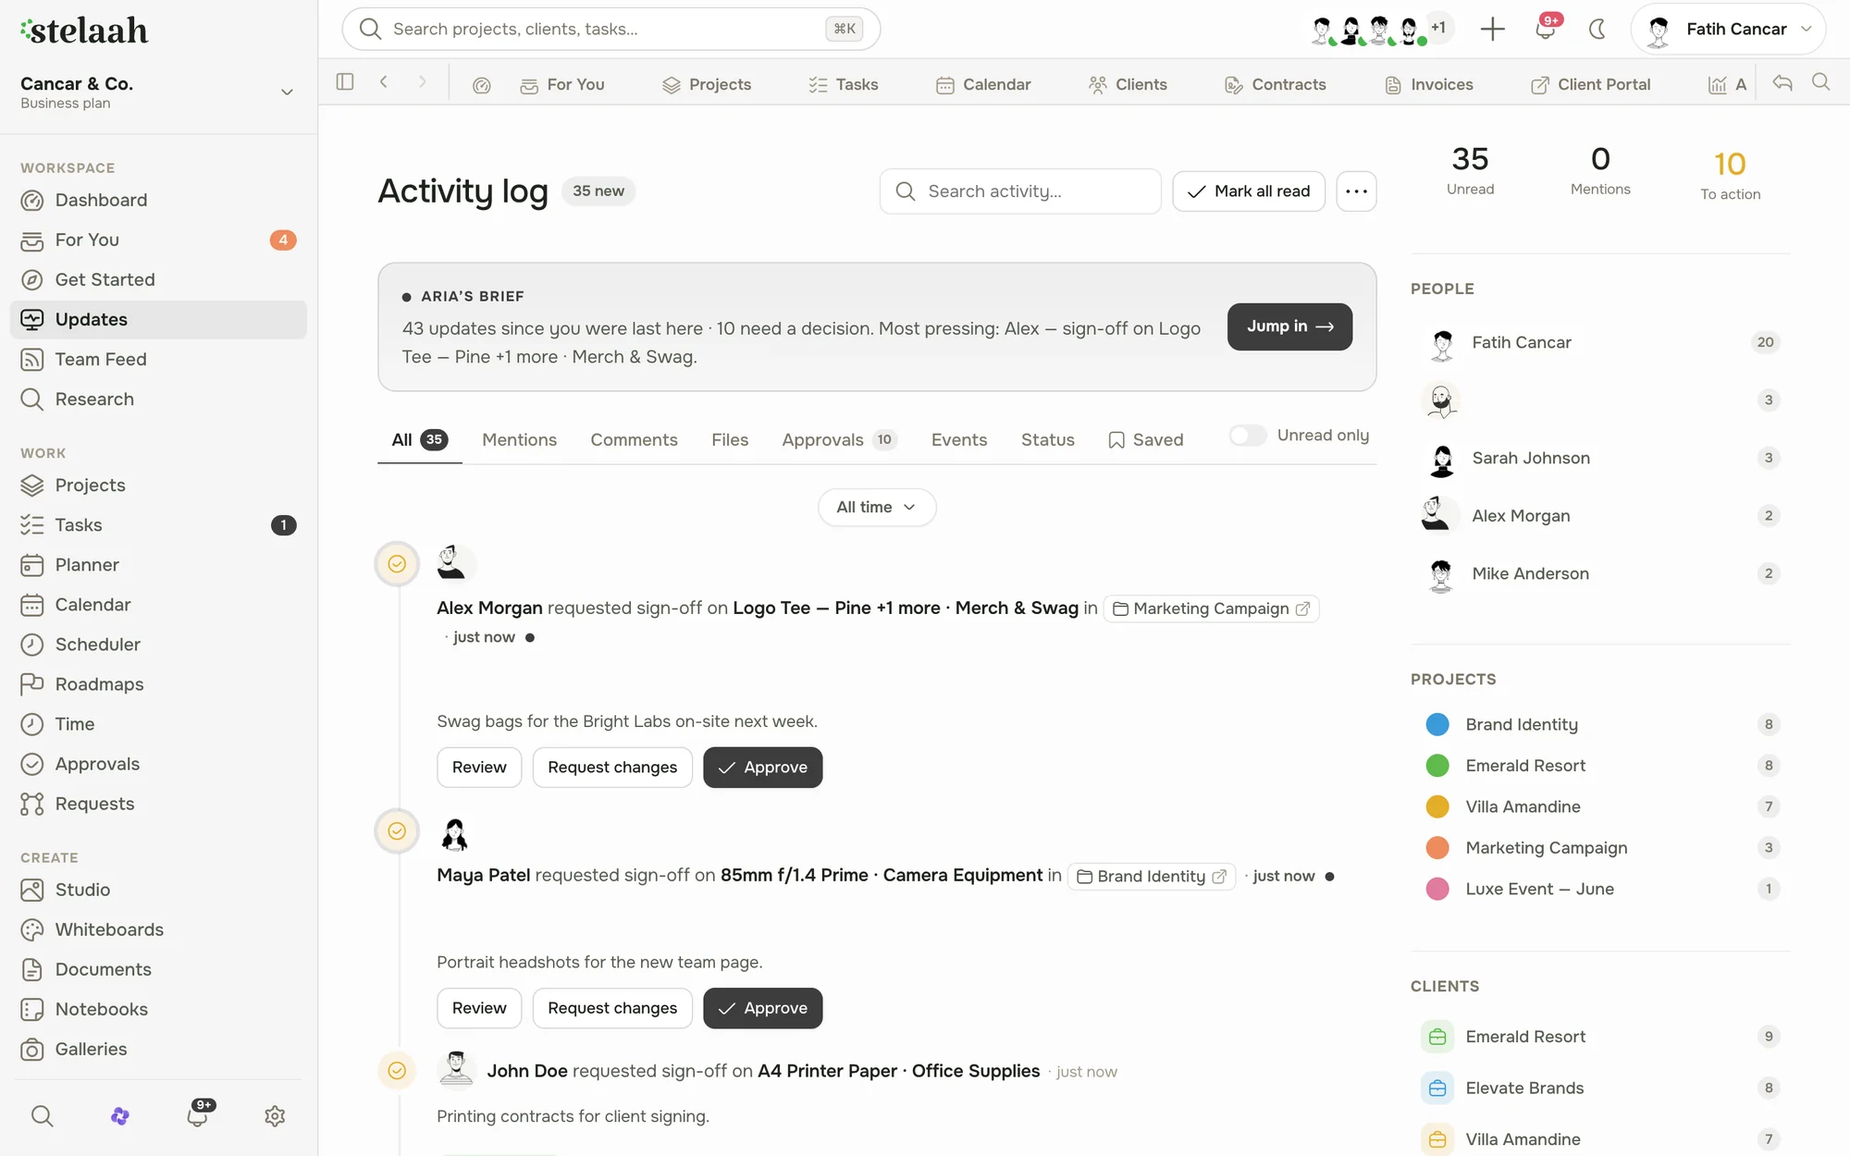Open the more options ellipsis button
This screenshot has height=1156, width=1850.
pyautogui.click(x=1356, y=191)
